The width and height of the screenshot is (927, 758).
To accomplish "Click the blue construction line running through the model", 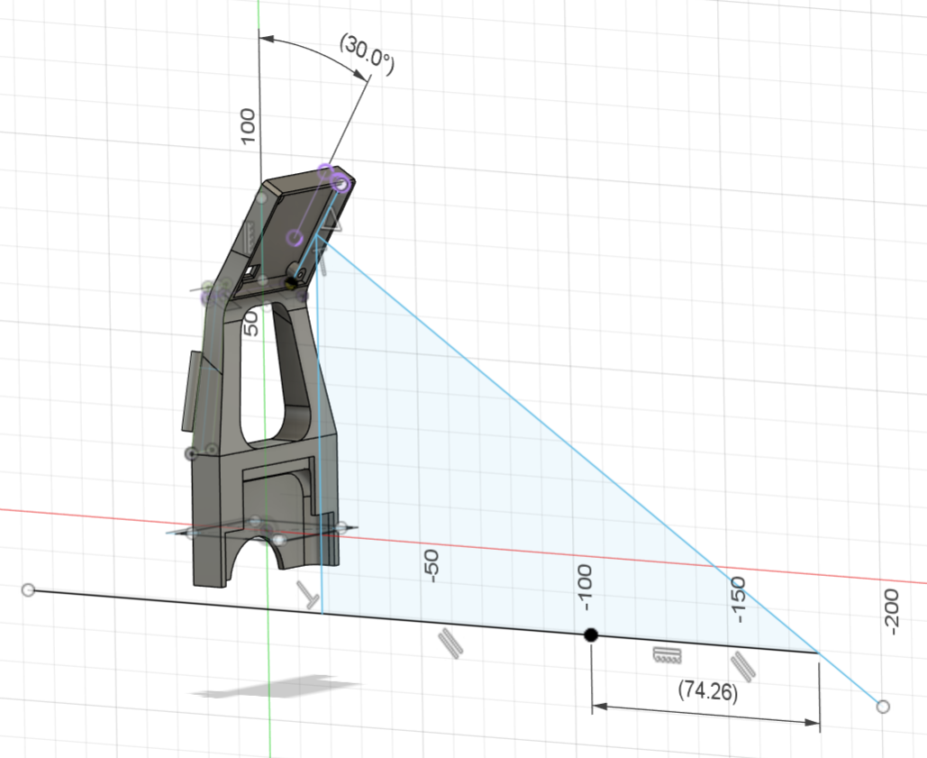I will pos(321,406).
